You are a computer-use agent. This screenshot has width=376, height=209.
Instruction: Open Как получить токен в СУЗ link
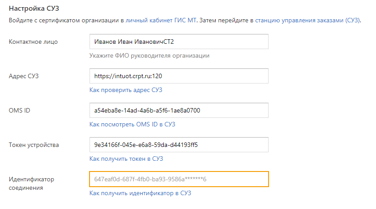[126, 159]
